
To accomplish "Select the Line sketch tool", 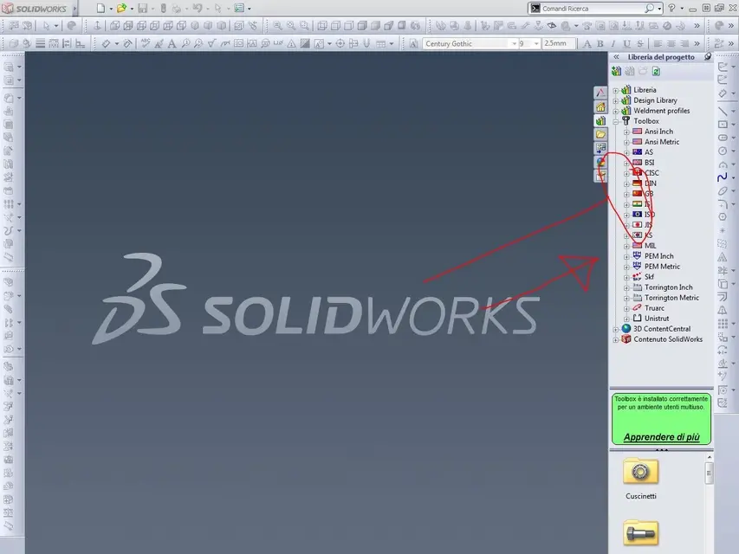I will (723, 111).
